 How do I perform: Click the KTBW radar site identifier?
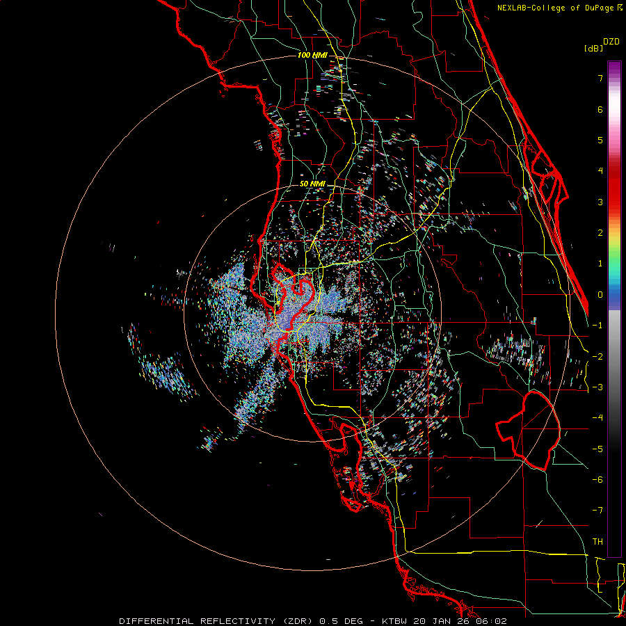(394, 621)
